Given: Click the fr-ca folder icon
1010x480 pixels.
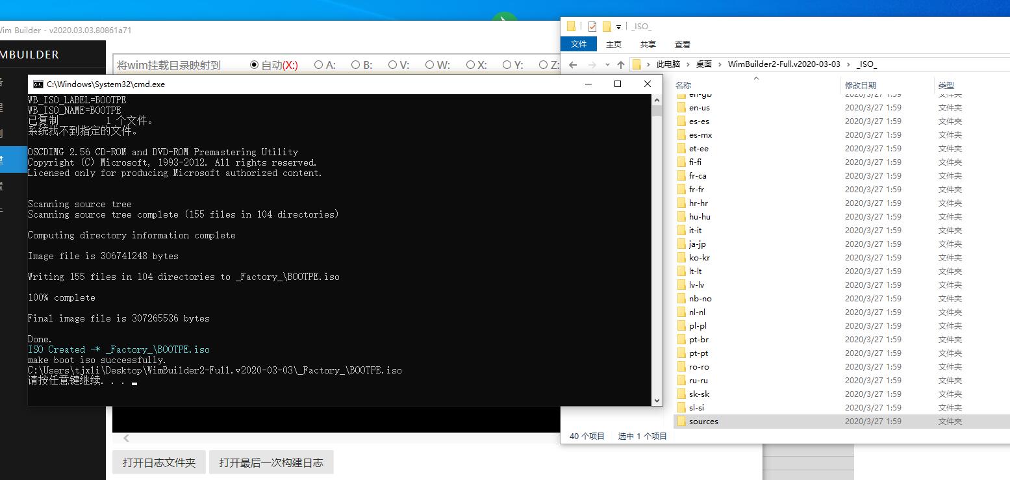Looking at the screenshot, I should click(x=681, y=176).
